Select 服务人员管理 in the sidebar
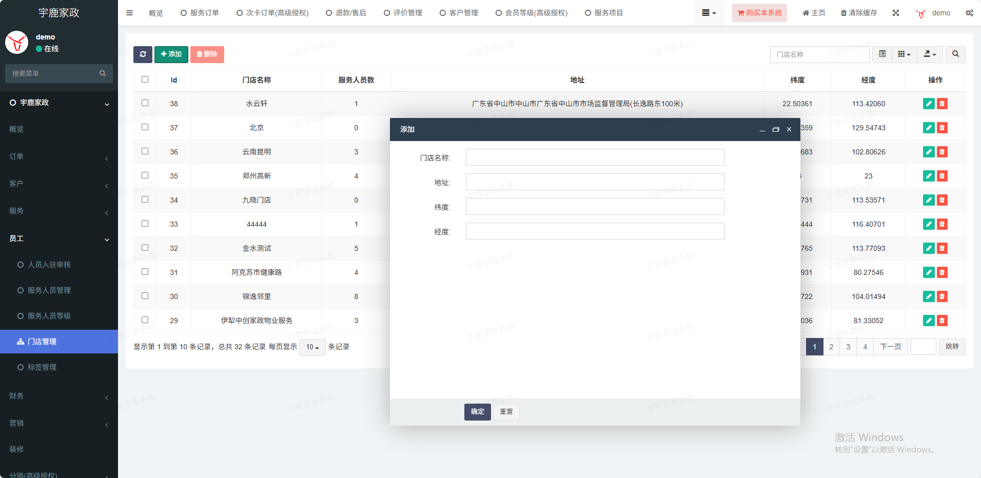Screen dimensions: 981x478 49,290
